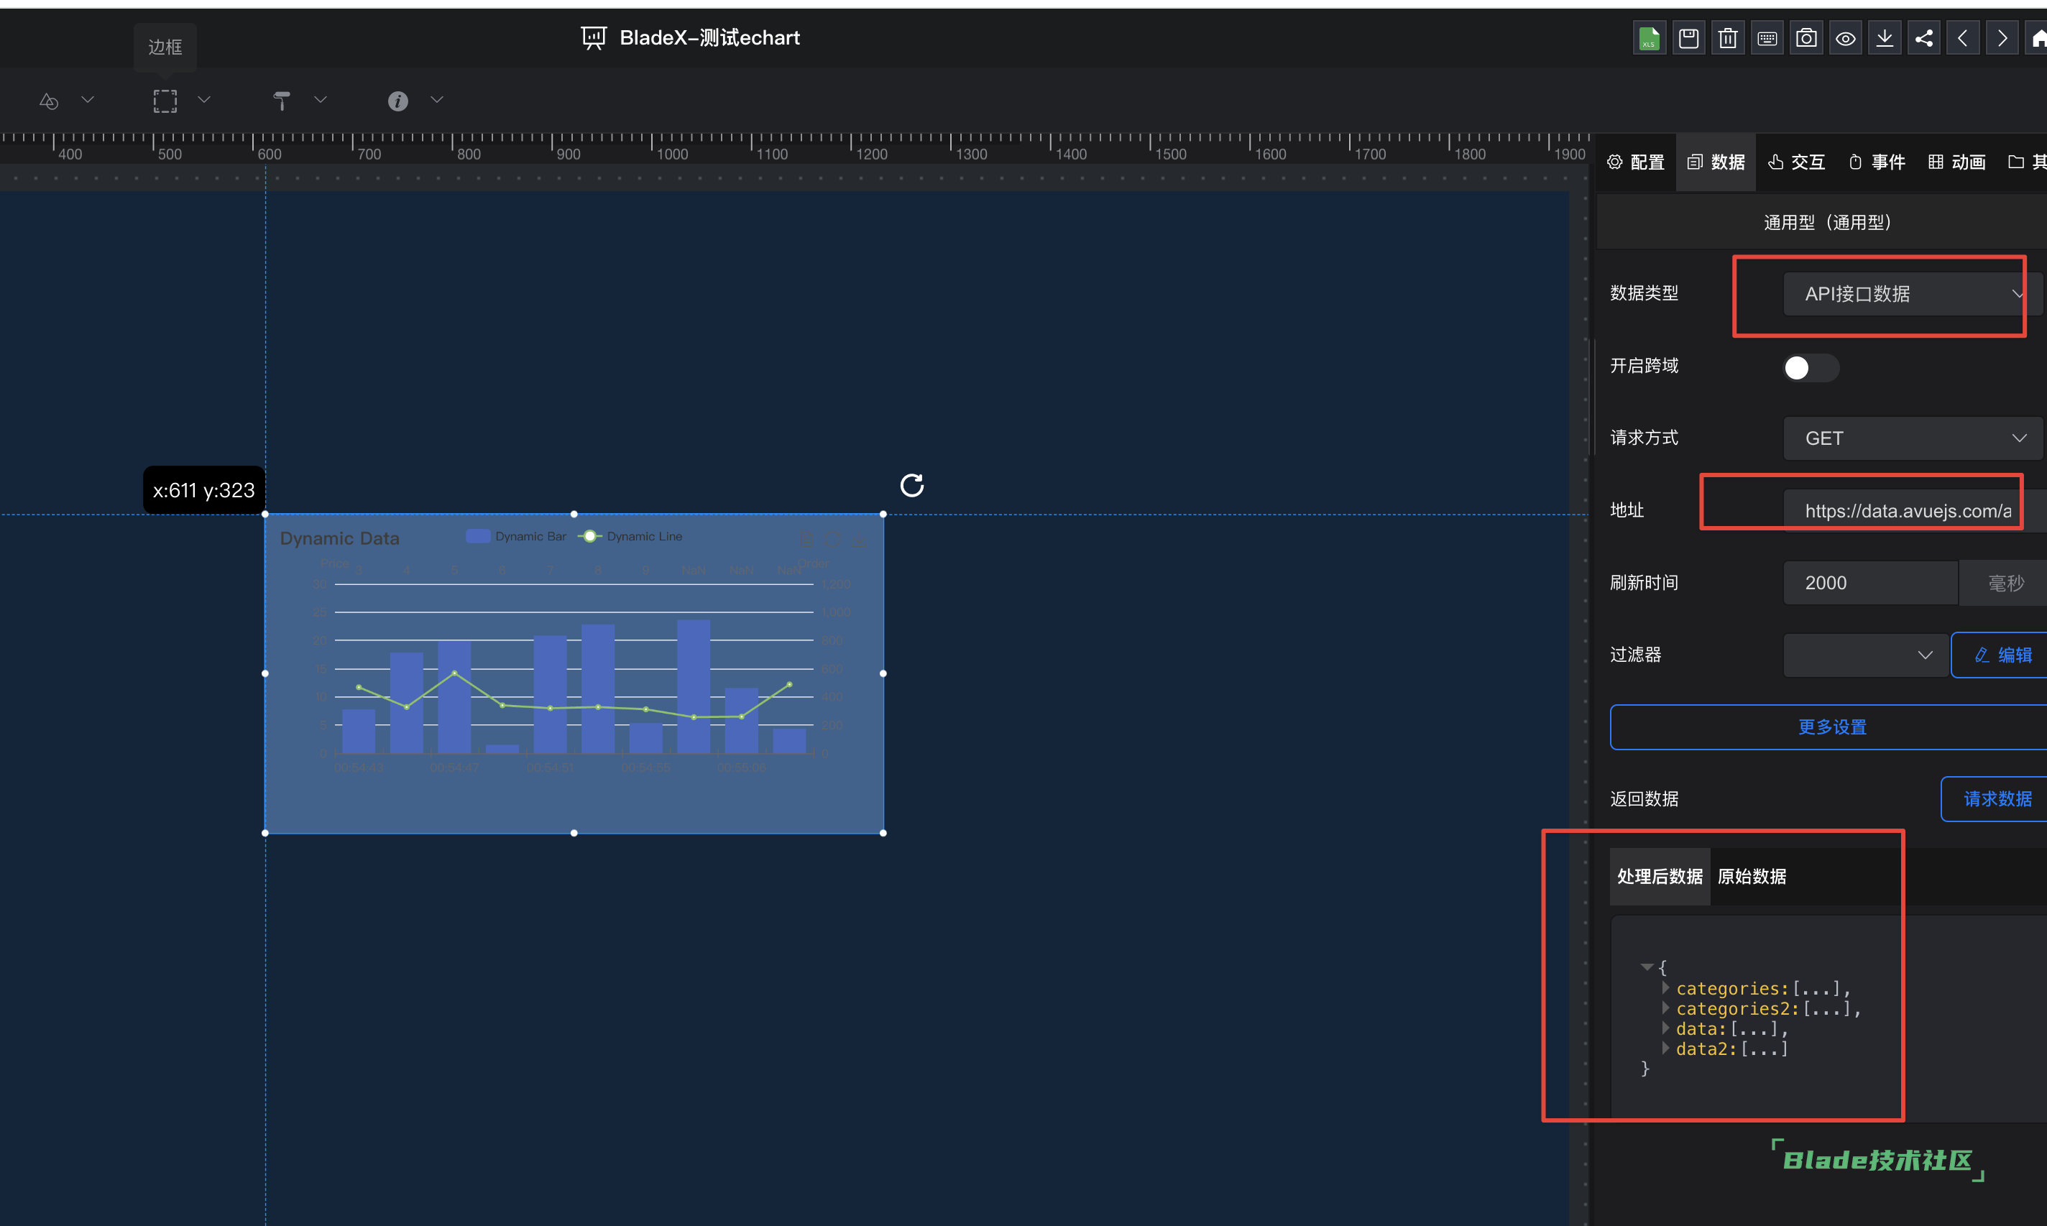This screenshot has width=2047, height=1226.
Task: Toggle the Dynamic Line legend item
Action: point(630,536)
